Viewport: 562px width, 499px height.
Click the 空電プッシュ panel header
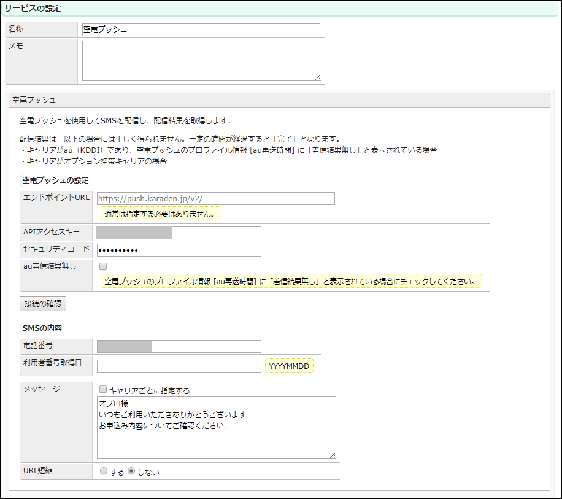click(x=34, y=99)
